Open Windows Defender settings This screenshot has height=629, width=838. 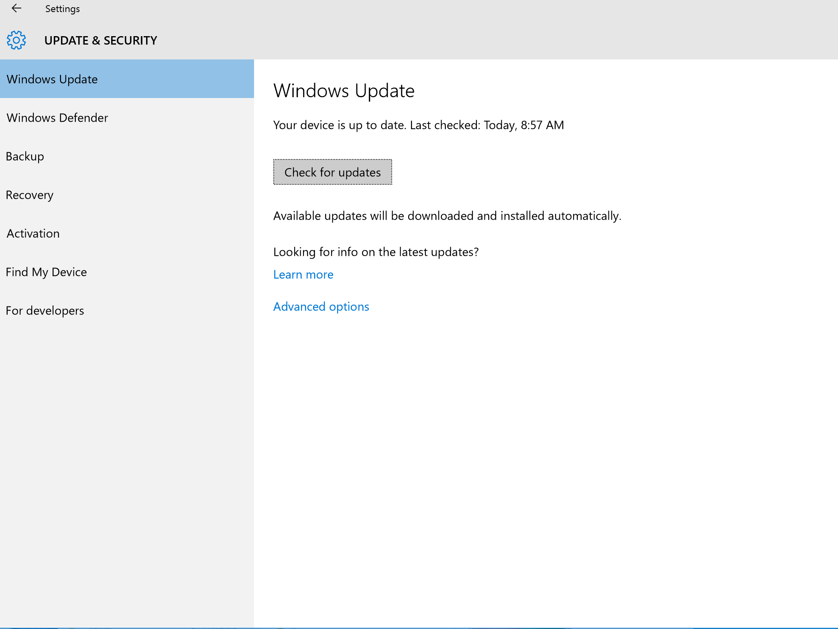tap(57, 118)
